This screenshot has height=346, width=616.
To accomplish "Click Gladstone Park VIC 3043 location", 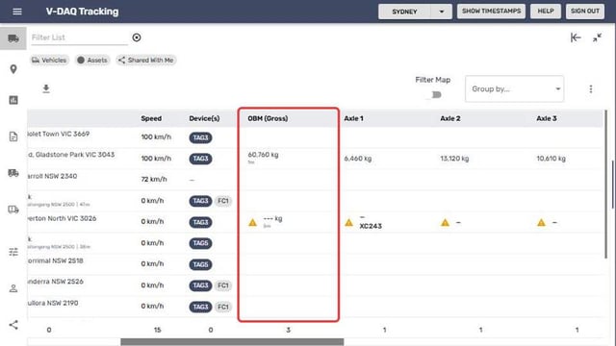I will (x=71, y=155).
